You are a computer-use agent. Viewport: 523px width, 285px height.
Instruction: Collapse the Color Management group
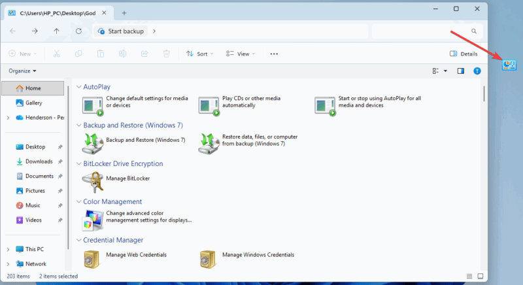point(78,202)
